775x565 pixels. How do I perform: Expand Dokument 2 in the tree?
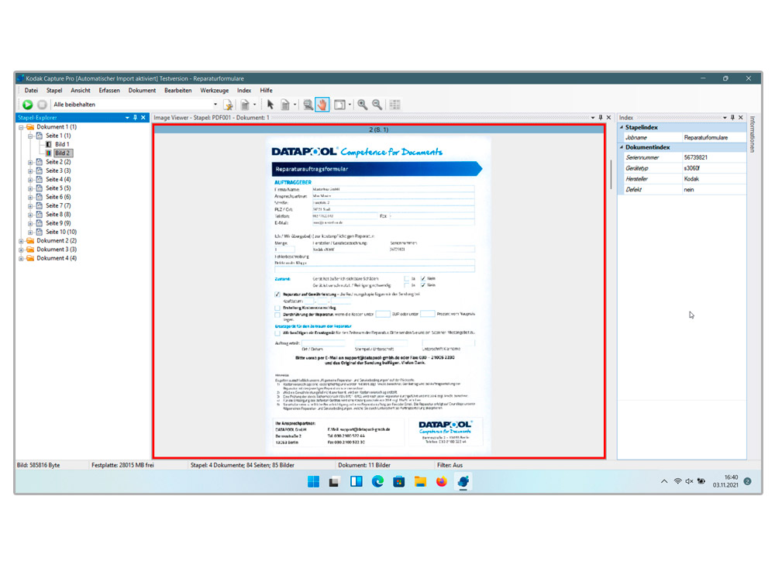coord(22,241)
